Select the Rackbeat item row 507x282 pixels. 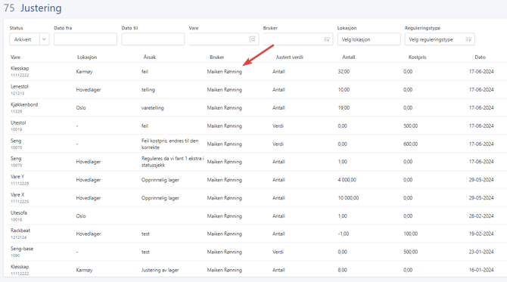pyautogui.click(x=256, y=234)
